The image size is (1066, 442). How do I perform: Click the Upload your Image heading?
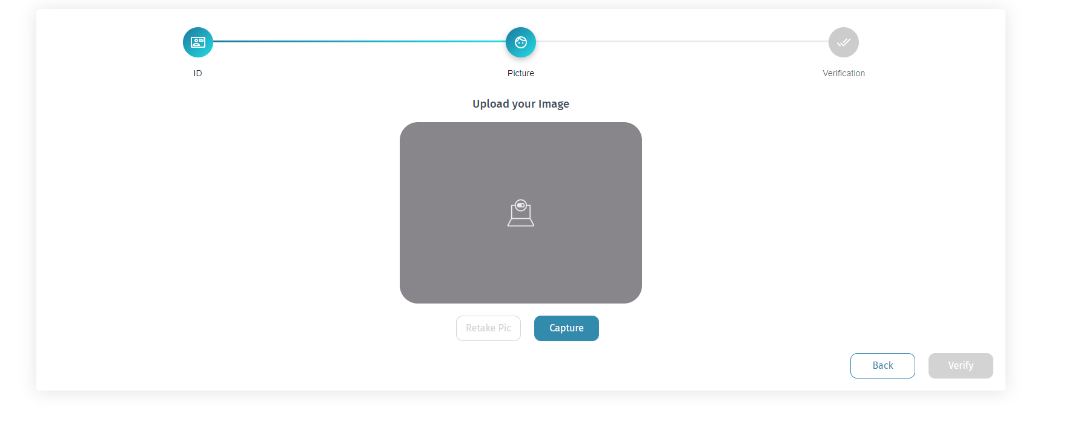521,104
